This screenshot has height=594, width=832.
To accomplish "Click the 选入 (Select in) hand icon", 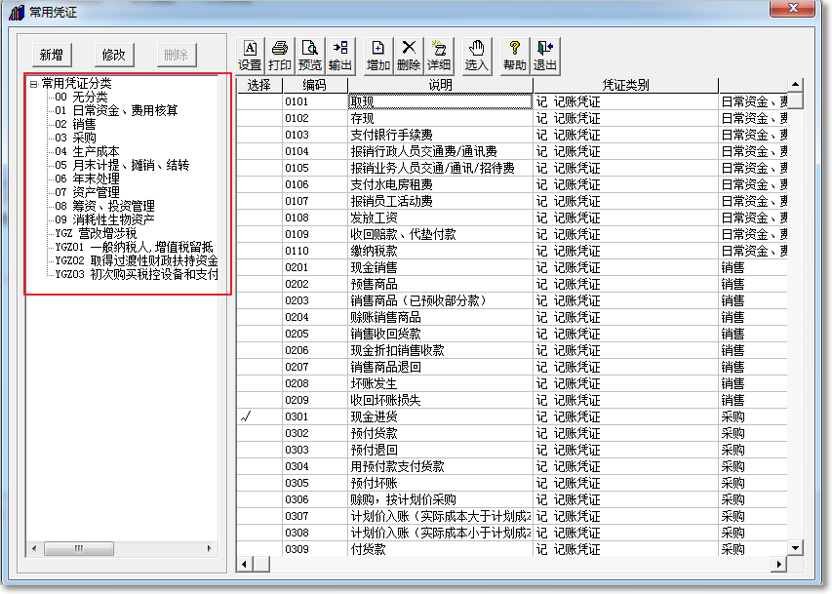I will click(476, 55).
